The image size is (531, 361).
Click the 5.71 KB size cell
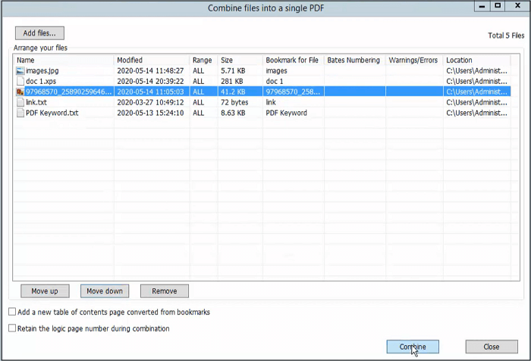tap(233, 70)
